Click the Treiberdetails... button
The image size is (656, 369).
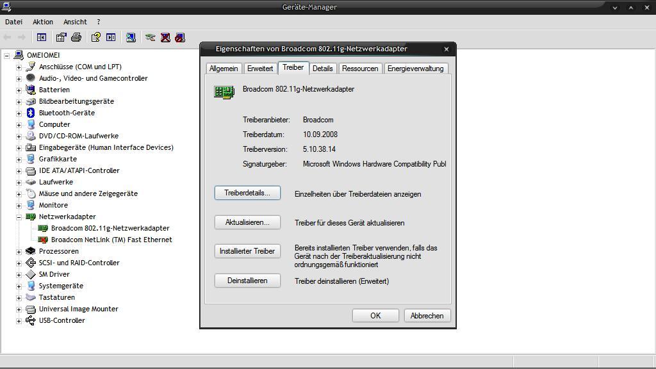pyautogui.click(x=247, y=193)
